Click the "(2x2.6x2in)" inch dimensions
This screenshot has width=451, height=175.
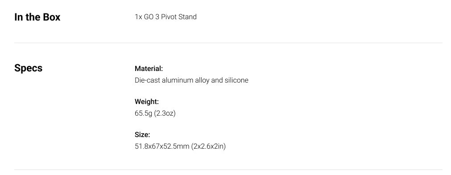[208, 146]
